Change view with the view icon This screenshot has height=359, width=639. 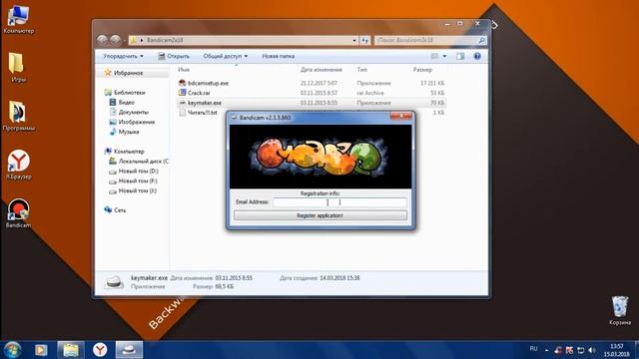pyautogui.click(x=434, y=56)
